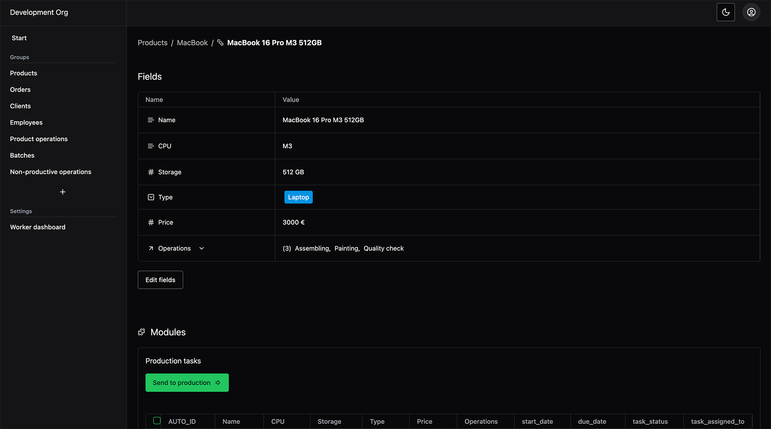The width and height of the screenshot is (771, 429).
Task: Click the text icon next to the CPU field
Action: 151,146
